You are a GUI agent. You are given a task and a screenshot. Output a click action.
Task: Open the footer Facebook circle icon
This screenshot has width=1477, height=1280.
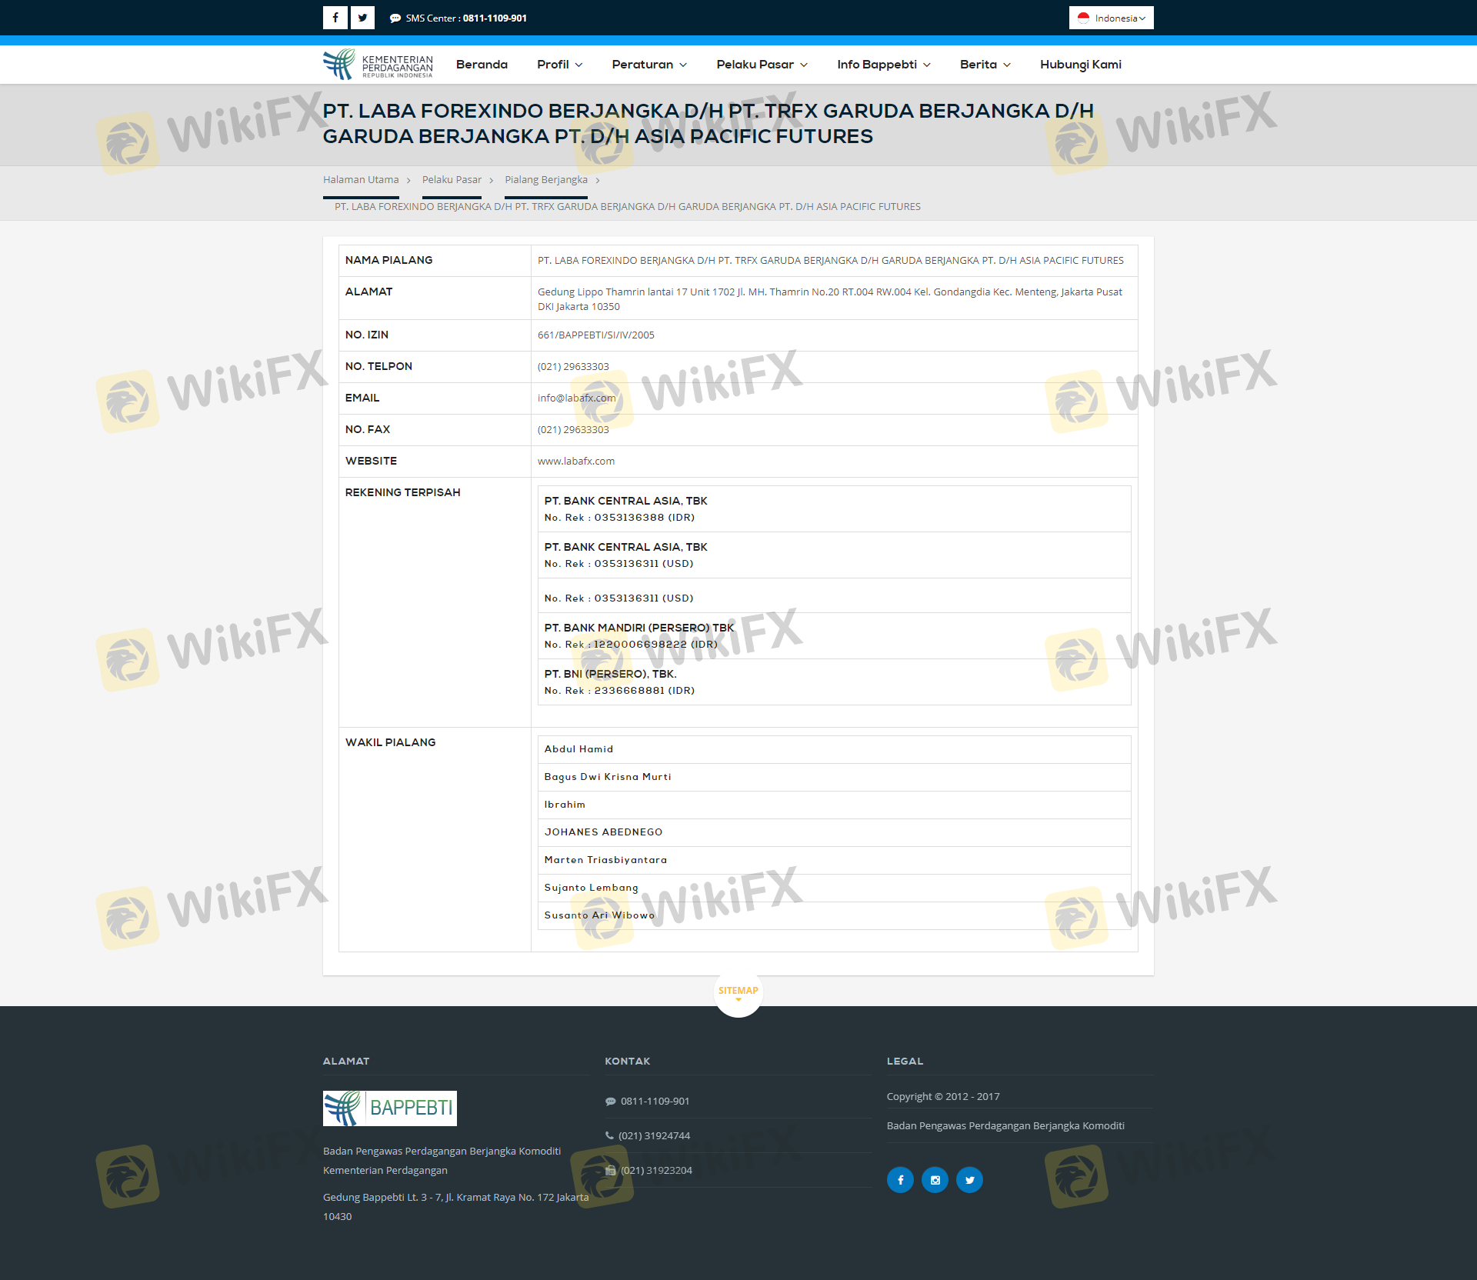click(900, 1180)
